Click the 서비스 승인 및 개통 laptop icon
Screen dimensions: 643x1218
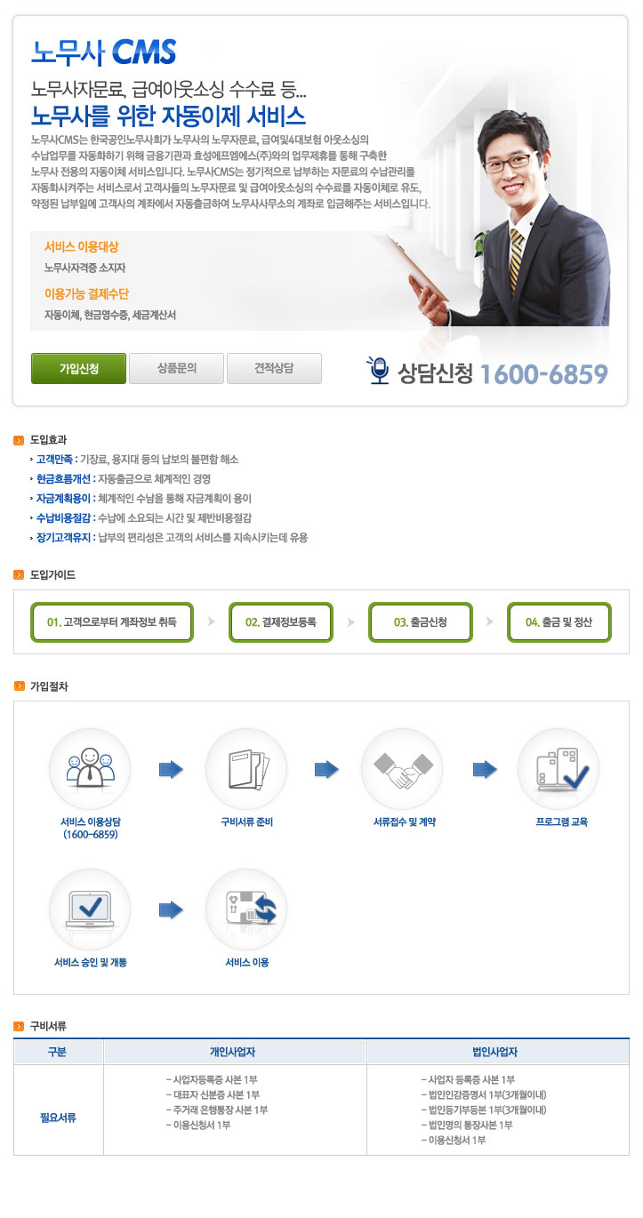coord(90,909)
